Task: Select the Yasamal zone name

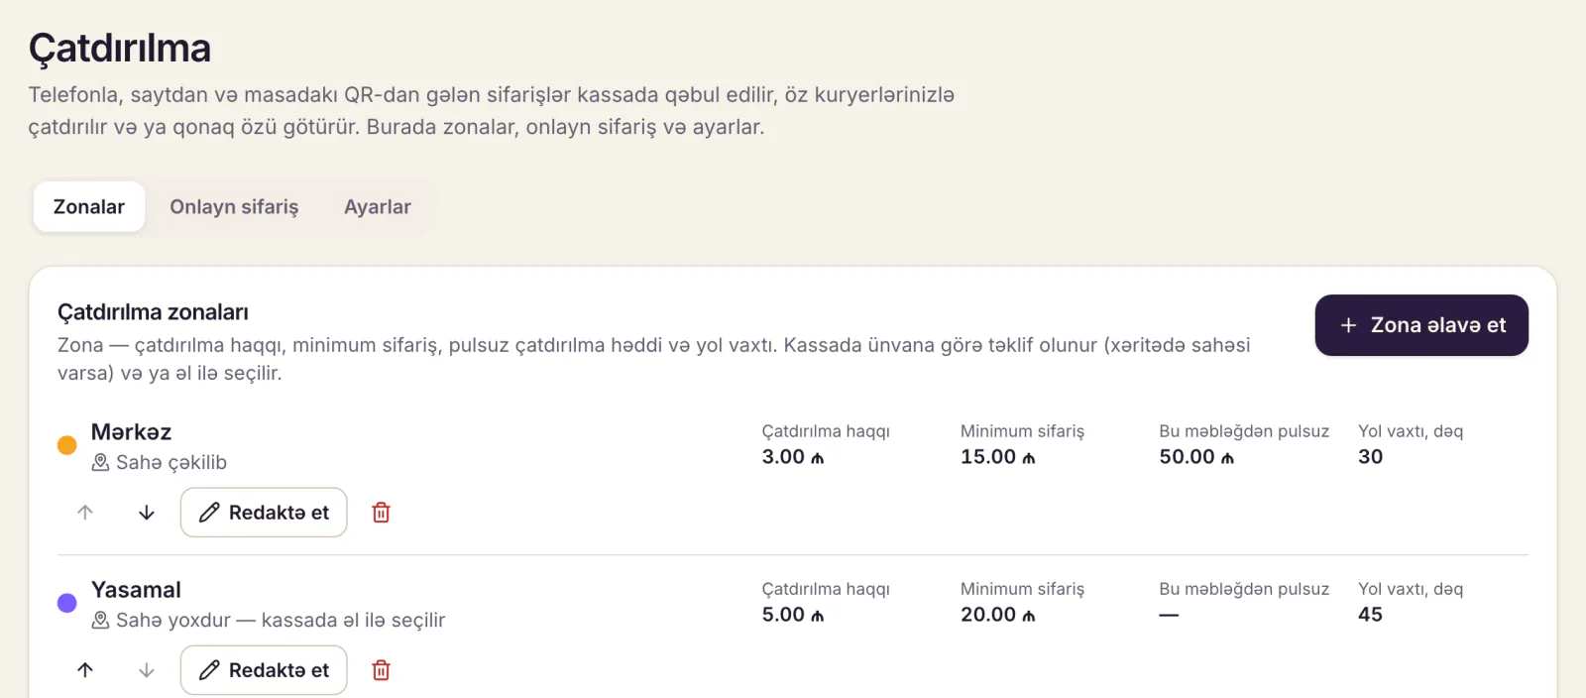Action: pyautogui.click(x=137, y=590)
